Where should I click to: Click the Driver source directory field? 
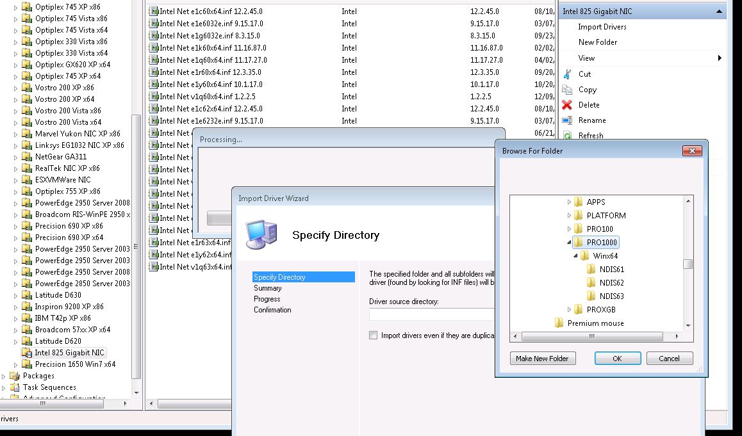(432, 314)
